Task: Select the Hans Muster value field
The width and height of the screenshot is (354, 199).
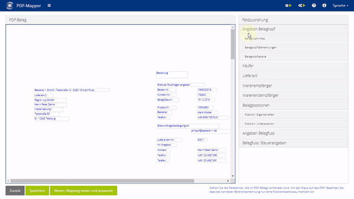Action: pos(207,112)
